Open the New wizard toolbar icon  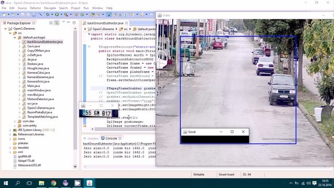[4, 15]
